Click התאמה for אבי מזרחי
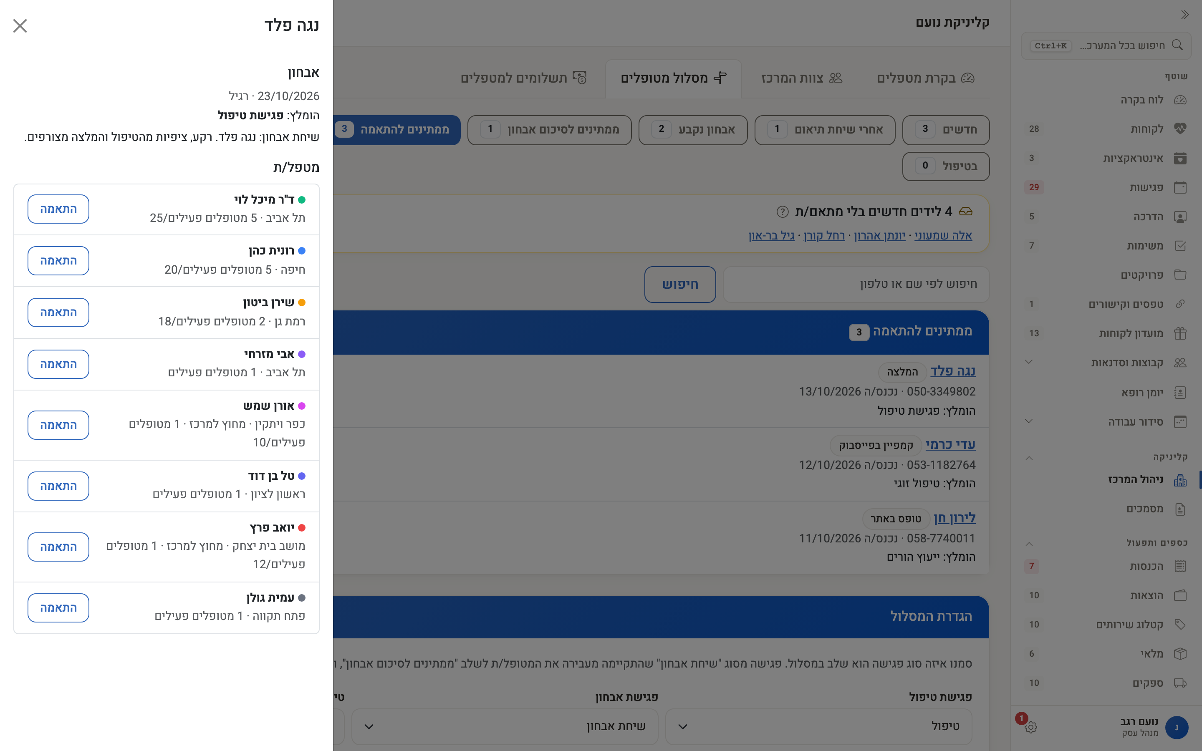1202x751 pixels. (58, 364)
